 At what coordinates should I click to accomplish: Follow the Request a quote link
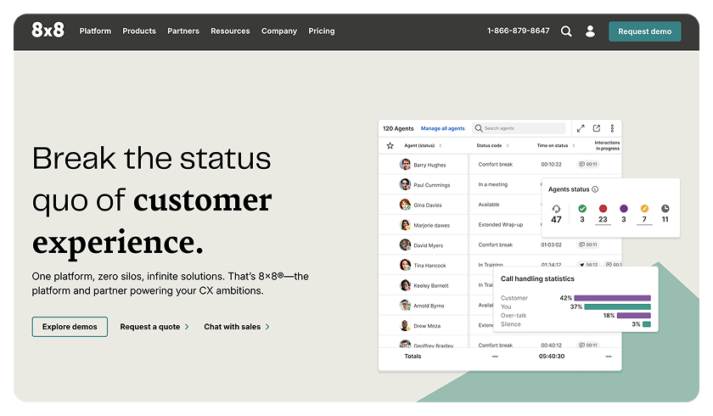point(150,327)
